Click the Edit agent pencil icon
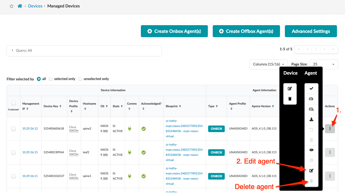The image size is (345, 193). pos(312,171)
